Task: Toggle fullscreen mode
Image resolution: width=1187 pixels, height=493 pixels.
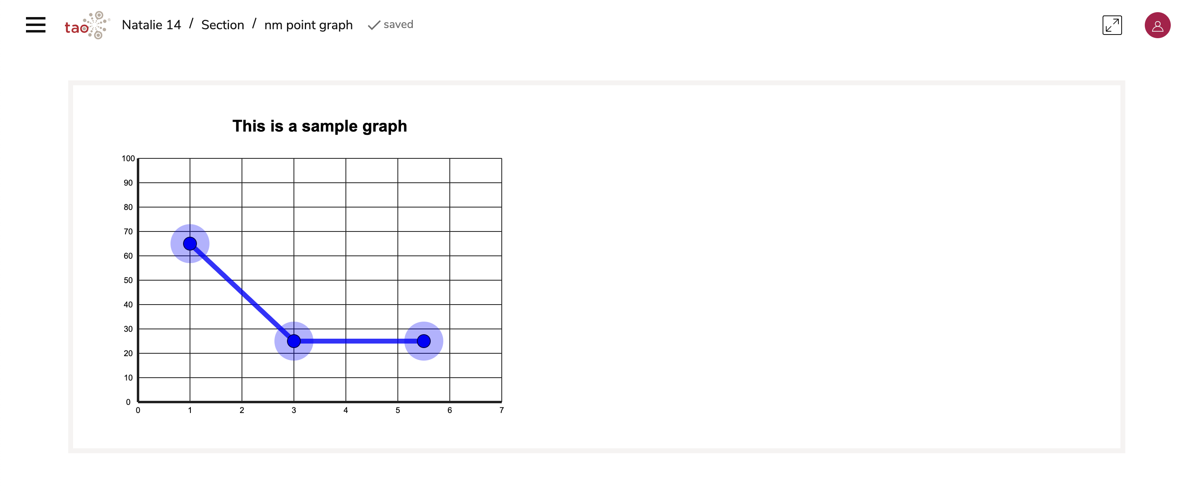Action: (x=1112, y=25)
